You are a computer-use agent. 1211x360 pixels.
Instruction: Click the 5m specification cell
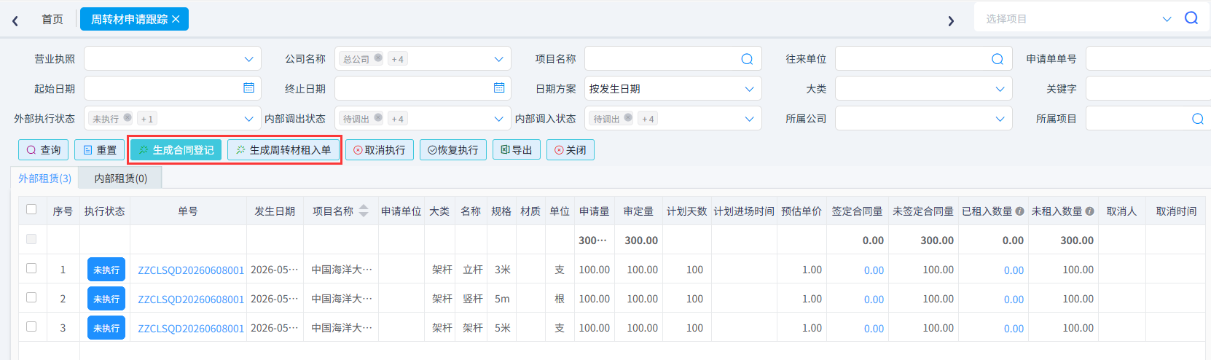[502, 299]
